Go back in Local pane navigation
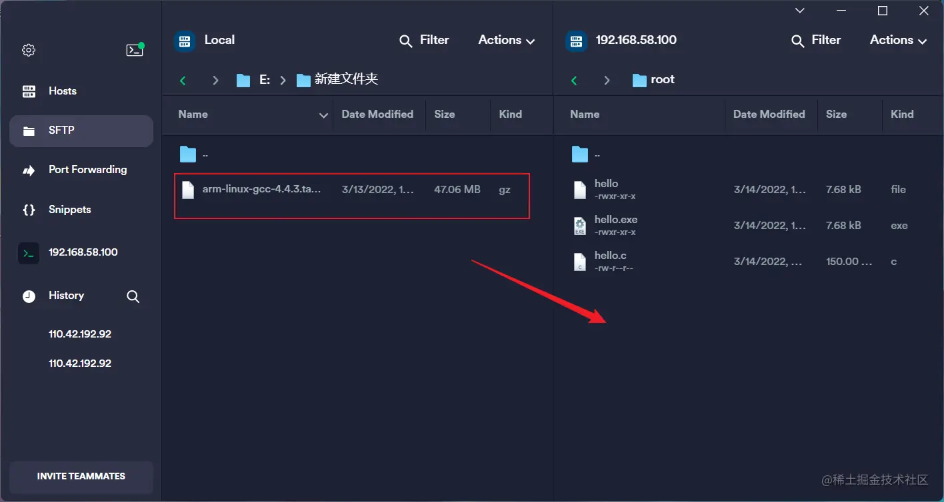 pyautogui.click(x=183, y=80)
